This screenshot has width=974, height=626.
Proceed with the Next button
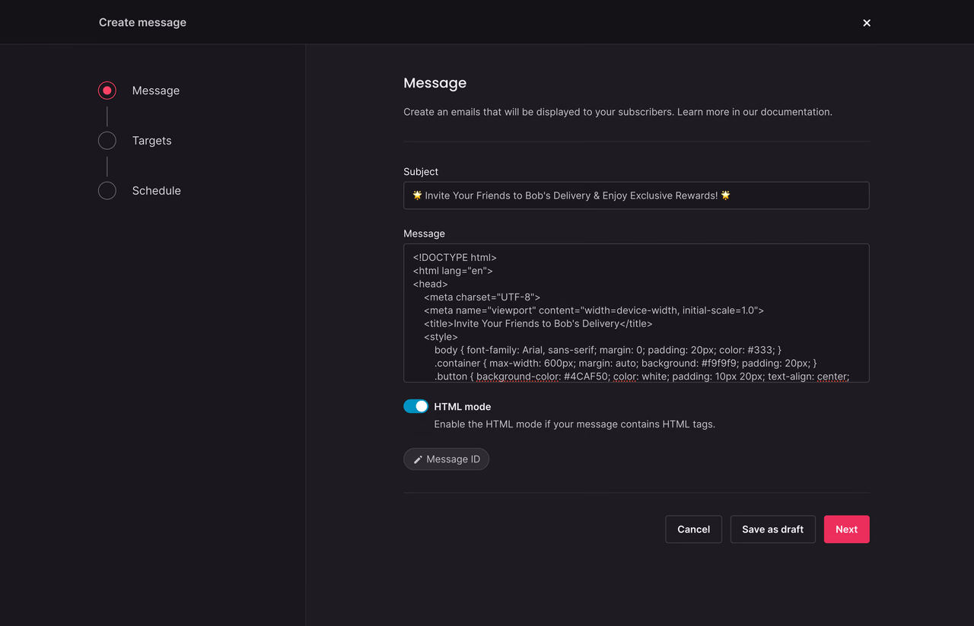(x=847, y=529)
